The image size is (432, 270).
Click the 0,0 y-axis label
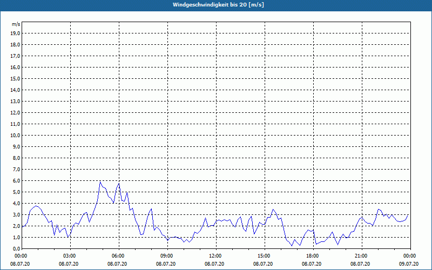(17, 248)
